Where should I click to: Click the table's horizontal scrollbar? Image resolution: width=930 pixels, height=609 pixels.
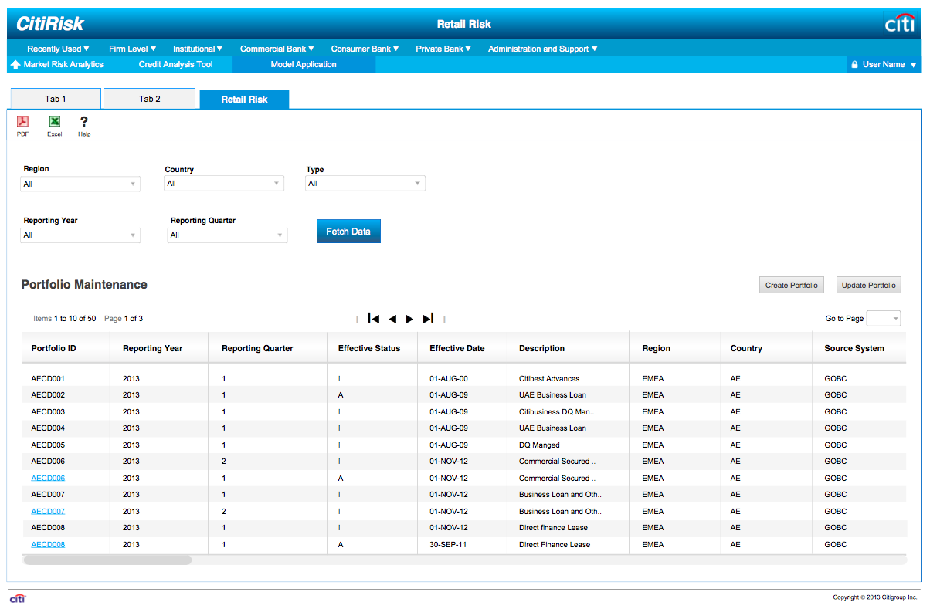tap(107, 560)
